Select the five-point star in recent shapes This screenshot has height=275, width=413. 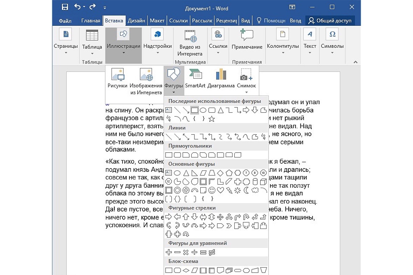coord(212,119)
